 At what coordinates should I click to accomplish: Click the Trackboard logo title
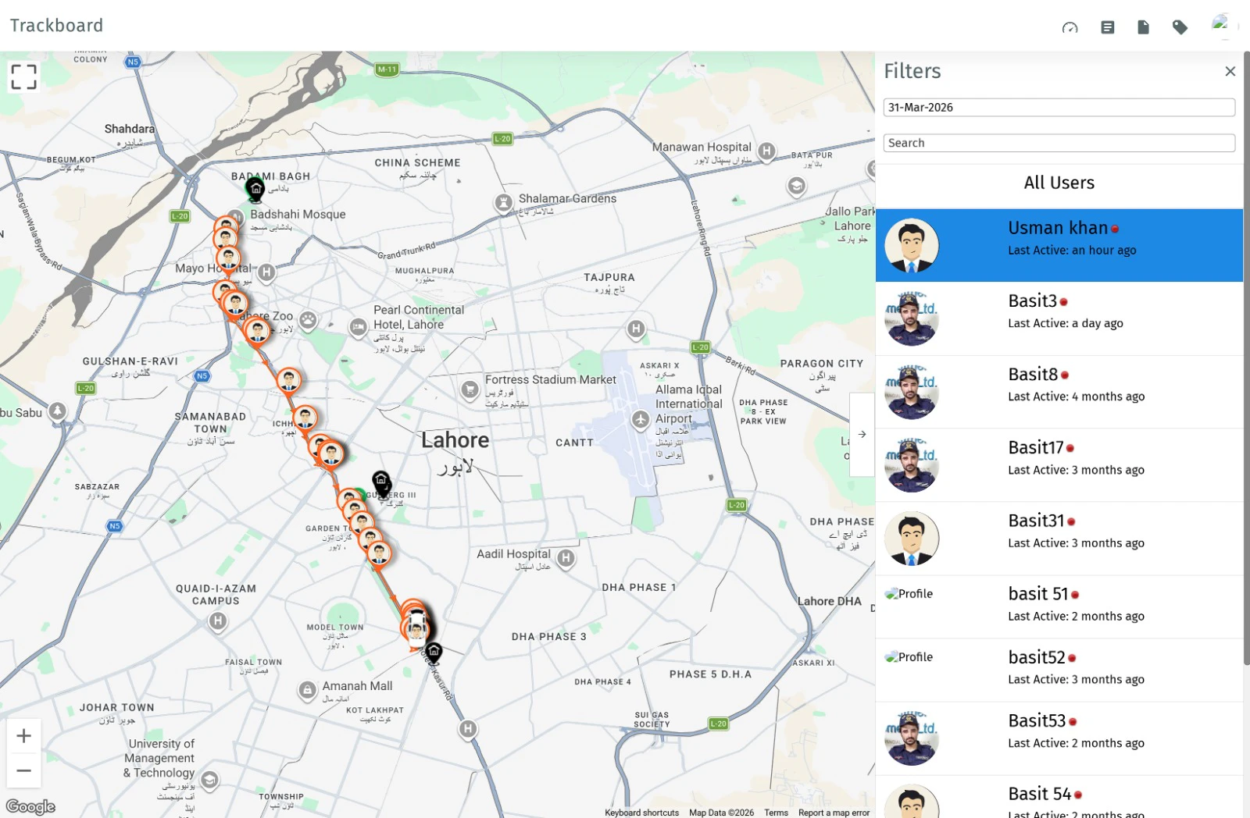[56, 26]
